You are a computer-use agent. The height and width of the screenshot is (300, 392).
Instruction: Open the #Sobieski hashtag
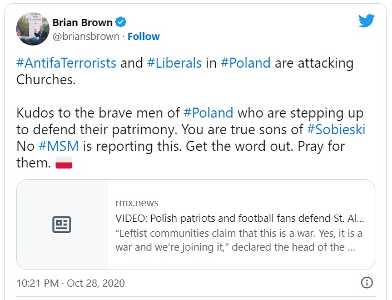[x=336, y=130]
